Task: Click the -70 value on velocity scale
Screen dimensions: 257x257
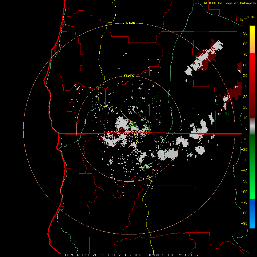Action: (244, 202)
